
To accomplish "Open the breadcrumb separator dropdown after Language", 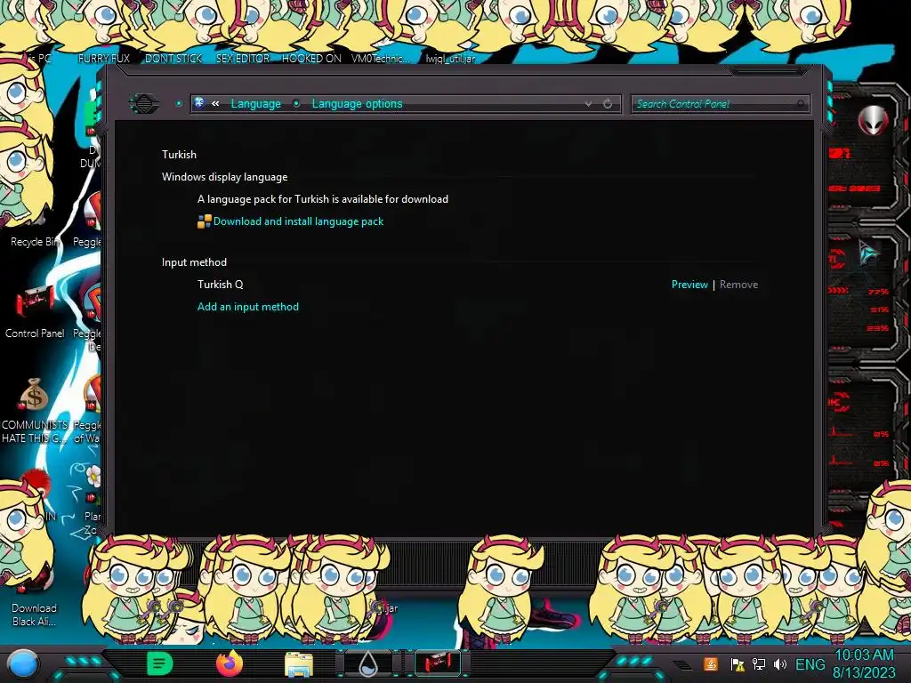I will point(296,103).
